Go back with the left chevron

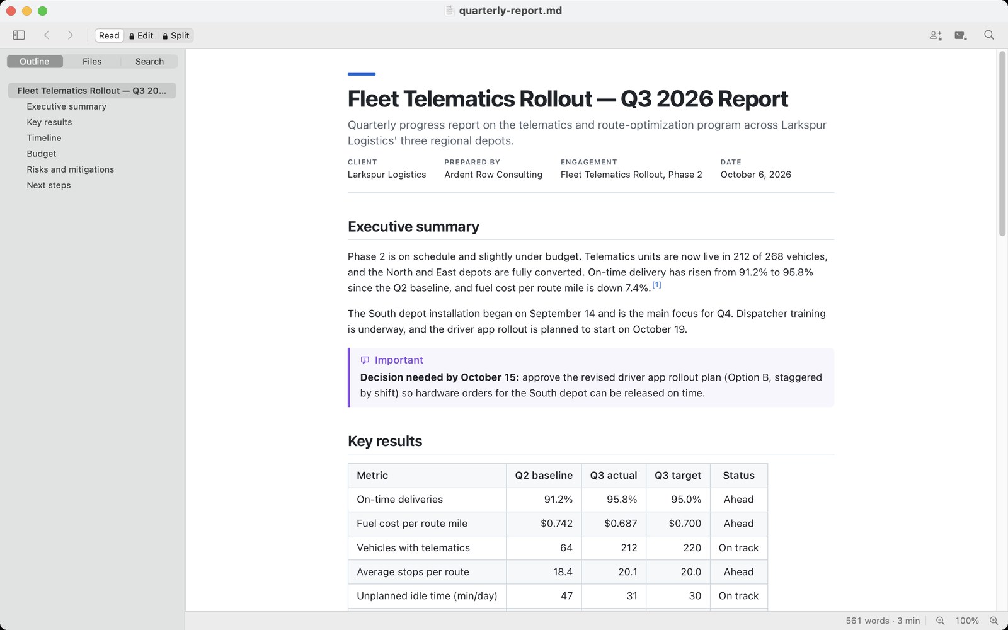47,35
